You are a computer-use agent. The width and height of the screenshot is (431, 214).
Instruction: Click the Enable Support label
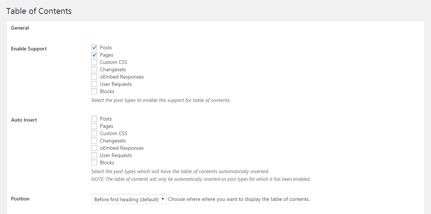pyautogui.click(x=29, y=49)
